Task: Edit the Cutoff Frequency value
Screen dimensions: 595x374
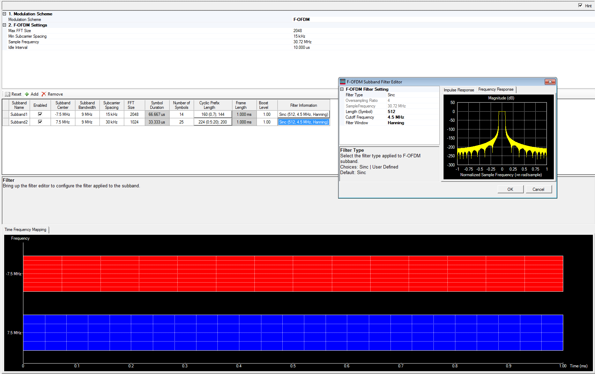Action: click(396, 117)
